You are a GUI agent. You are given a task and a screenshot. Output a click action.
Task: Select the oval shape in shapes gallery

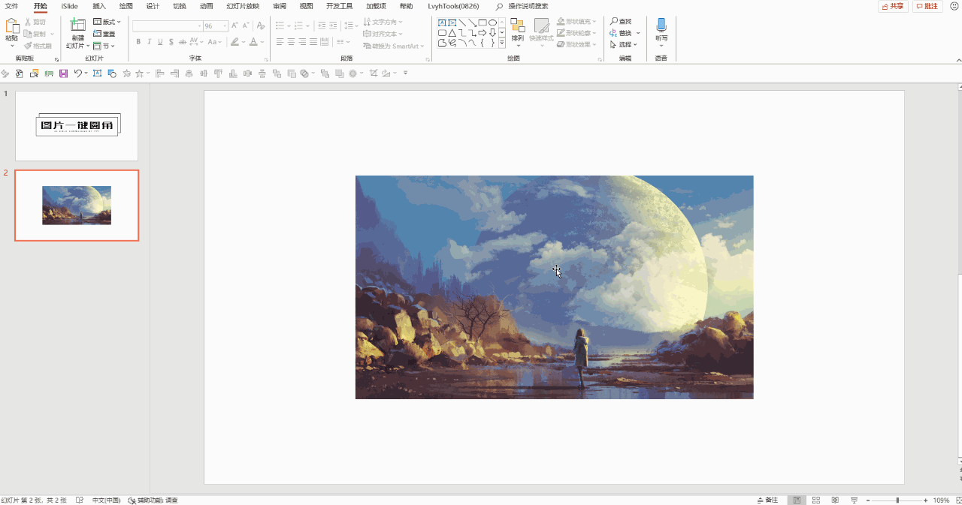pyautogui.click(x=492, y=23)
